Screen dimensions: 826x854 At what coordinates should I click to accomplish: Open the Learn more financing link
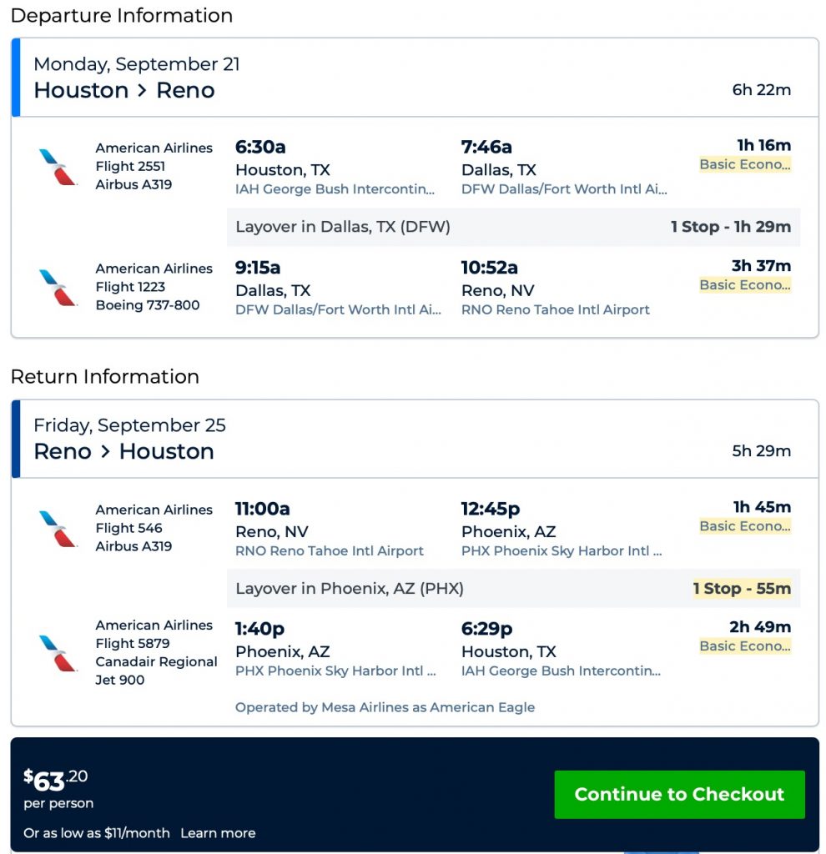(x=218, y=833)
